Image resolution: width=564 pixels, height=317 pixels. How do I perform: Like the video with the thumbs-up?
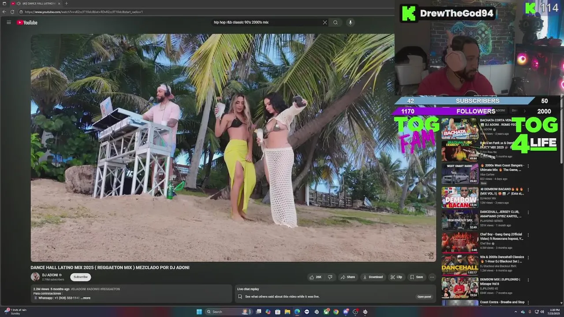(315, 277)
